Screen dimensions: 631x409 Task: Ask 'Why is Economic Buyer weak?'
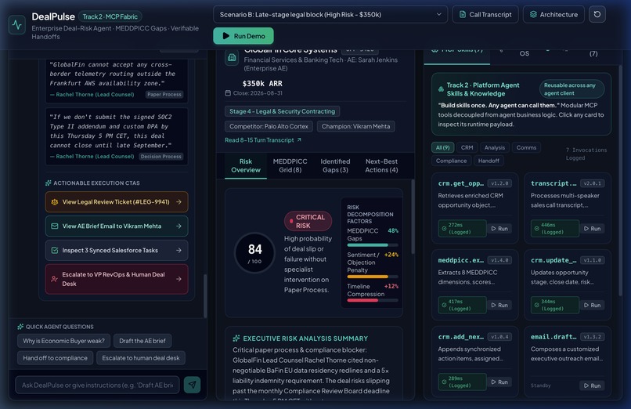[x=63, y=341]
